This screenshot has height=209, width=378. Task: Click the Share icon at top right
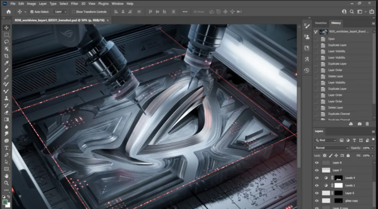(x=372, y=12)
